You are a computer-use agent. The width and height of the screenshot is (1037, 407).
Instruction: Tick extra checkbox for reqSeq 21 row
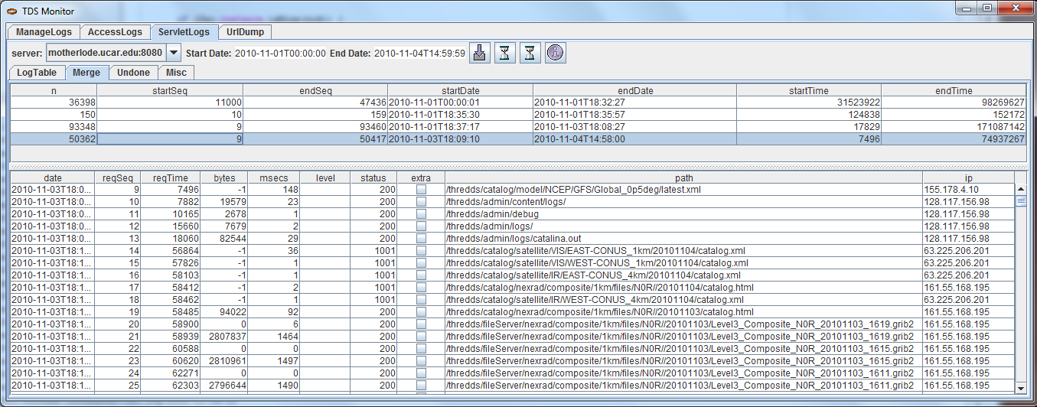coord(421,337)
